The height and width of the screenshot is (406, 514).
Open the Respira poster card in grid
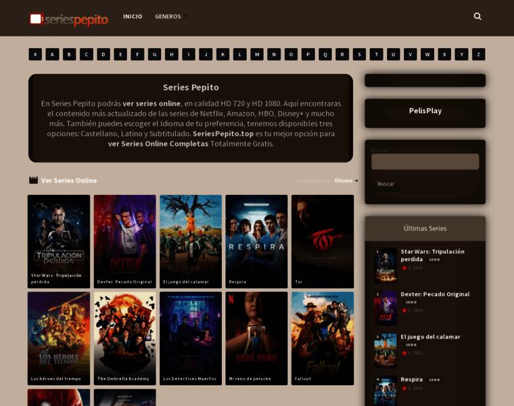pyautogui.click(x=256, y=242)
